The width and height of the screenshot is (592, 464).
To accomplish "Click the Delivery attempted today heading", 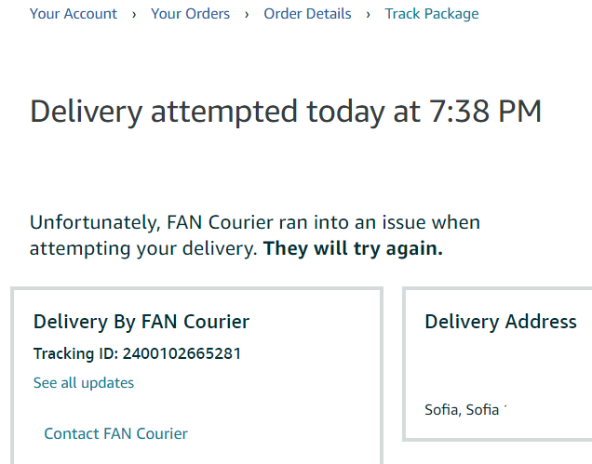I will pyautogui.click(x=203, y=112).
